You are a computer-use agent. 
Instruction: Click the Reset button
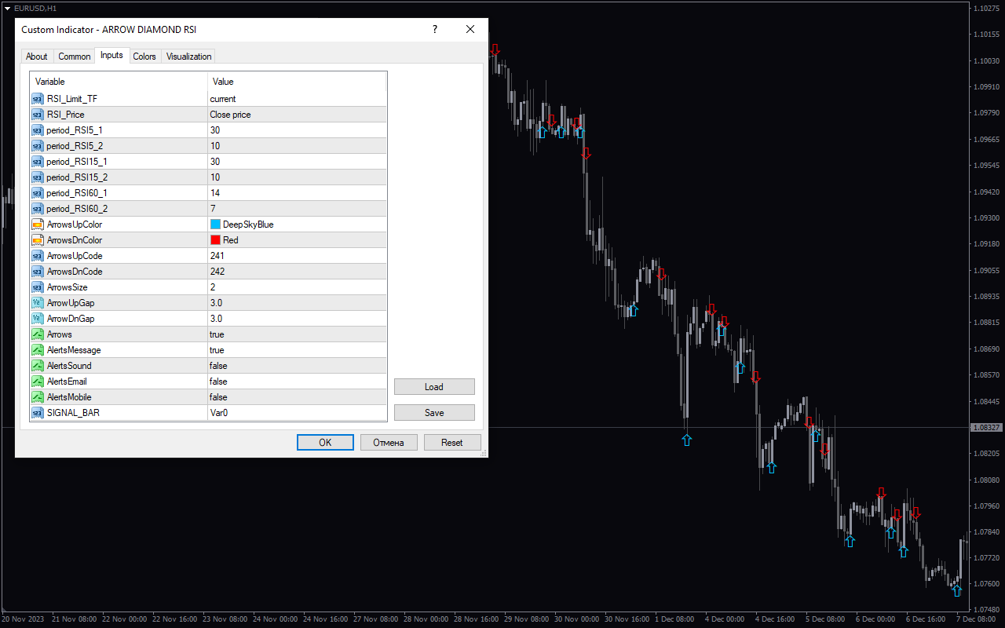(x=452, y=443)
